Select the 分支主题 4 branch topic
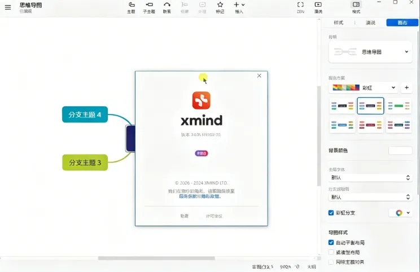This screenshot has height=272, width=420. (x=85, y=115)
